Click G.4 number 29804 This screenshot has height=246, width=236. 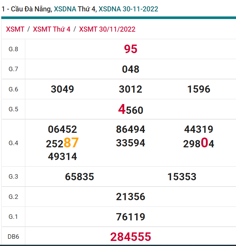[199, 144]
